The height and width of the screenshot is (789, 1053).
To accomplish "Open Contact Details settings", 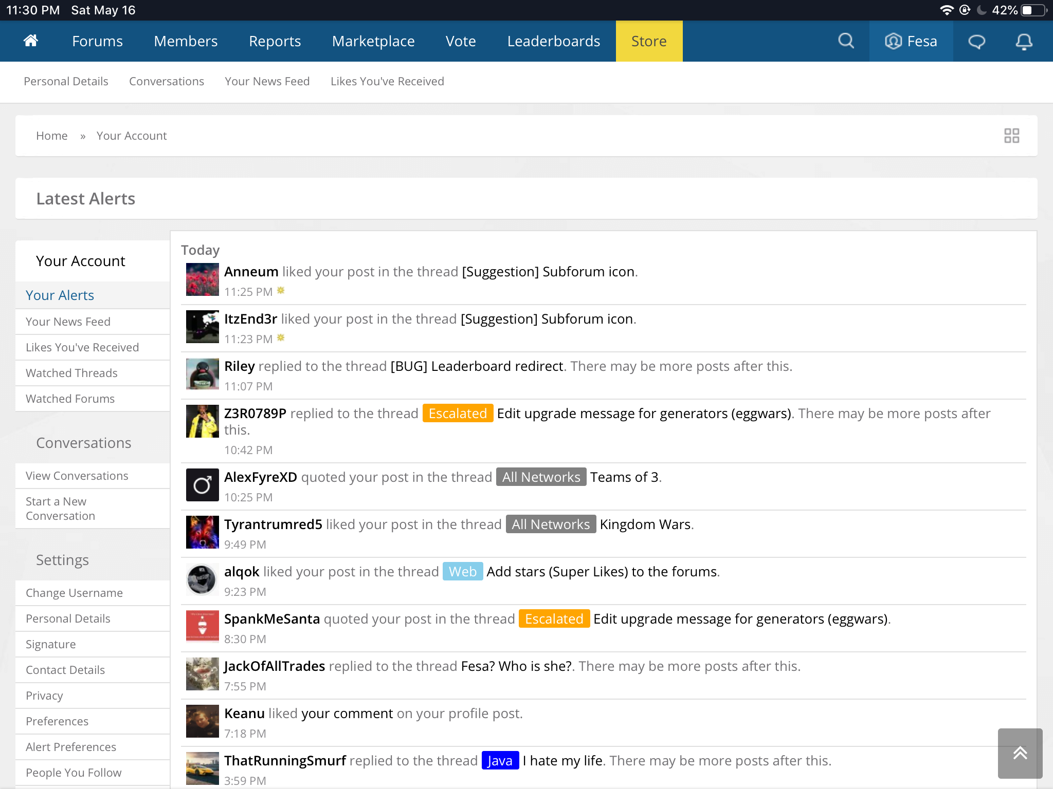I will (93, 670).
